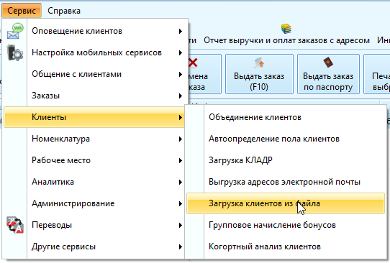Choose Загрузка клиентов из файла
The image size is (390, 263).
(x=286, y=203)
